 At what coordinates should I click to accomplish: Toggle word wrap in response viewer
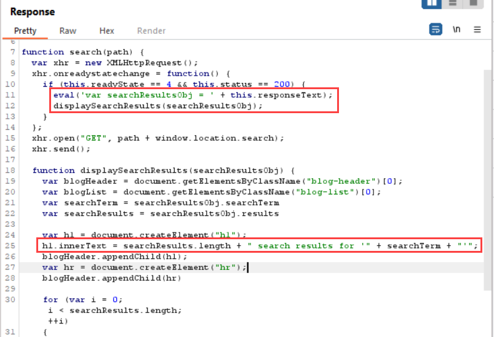point(436,30)
